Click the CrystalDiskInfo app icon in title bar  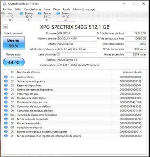[x=5, y=4]
